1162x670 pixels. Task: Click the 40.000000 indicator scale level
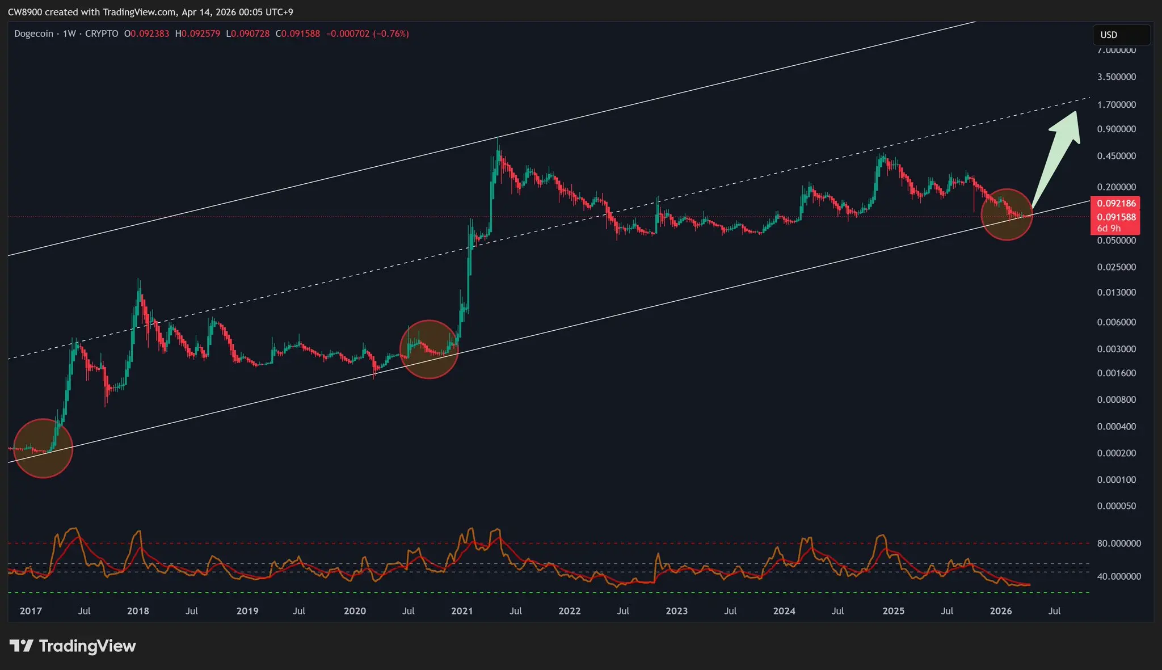click(x=1118, y=576)
